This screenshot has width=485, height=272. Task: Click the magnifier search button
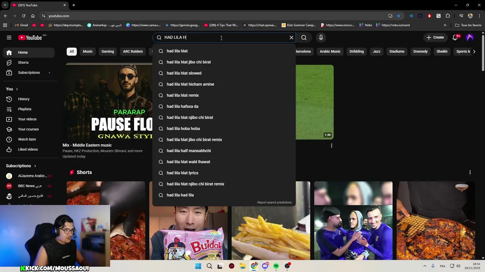304,37
